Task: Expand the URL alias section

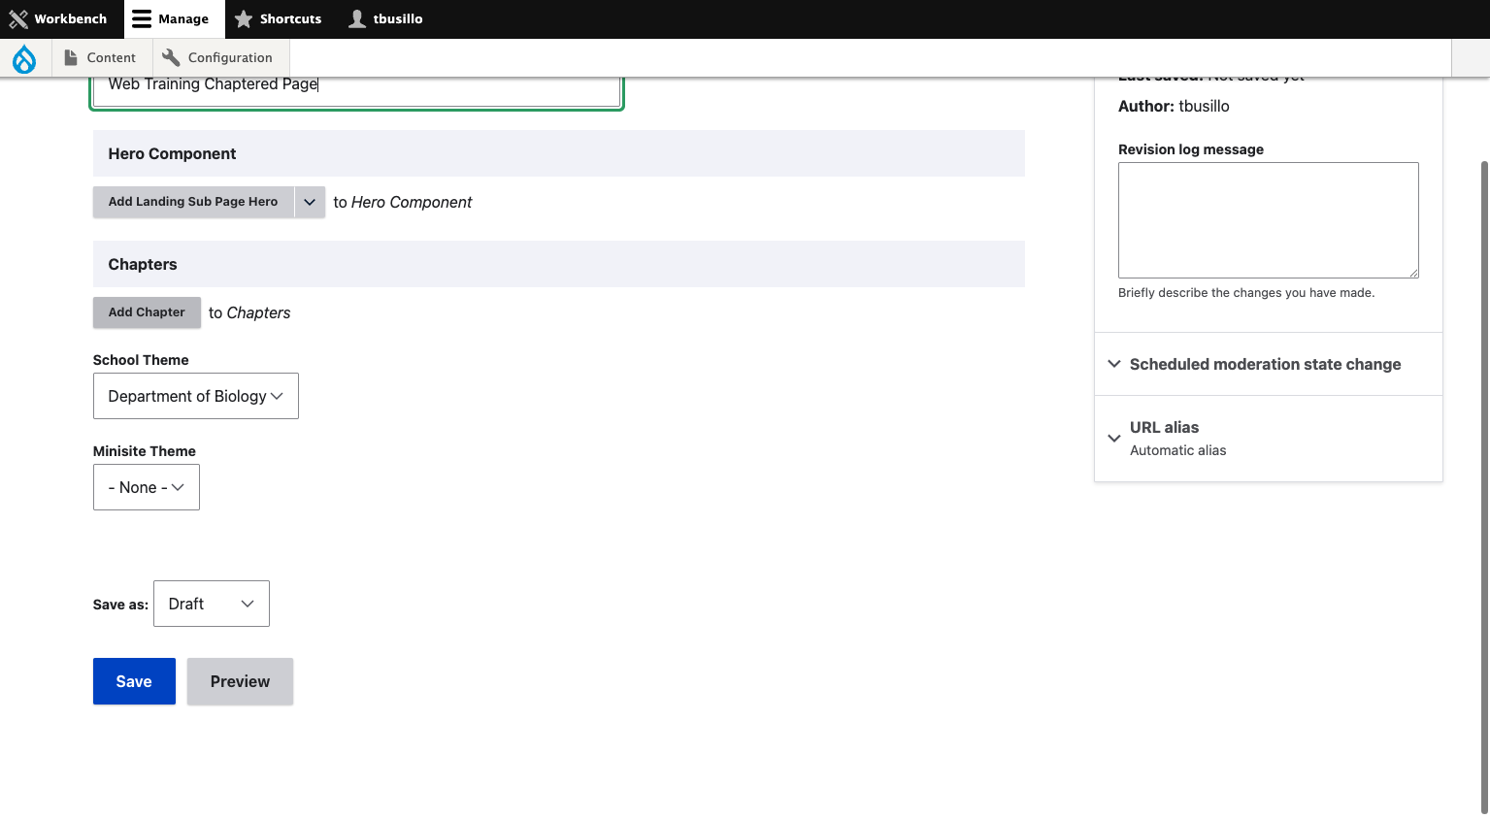Action: [x=1268, y=438]
